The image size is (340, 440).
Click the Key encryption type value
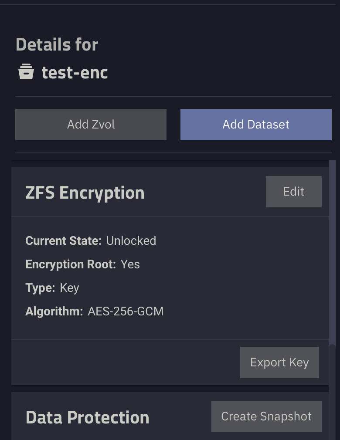coord(70,288)
